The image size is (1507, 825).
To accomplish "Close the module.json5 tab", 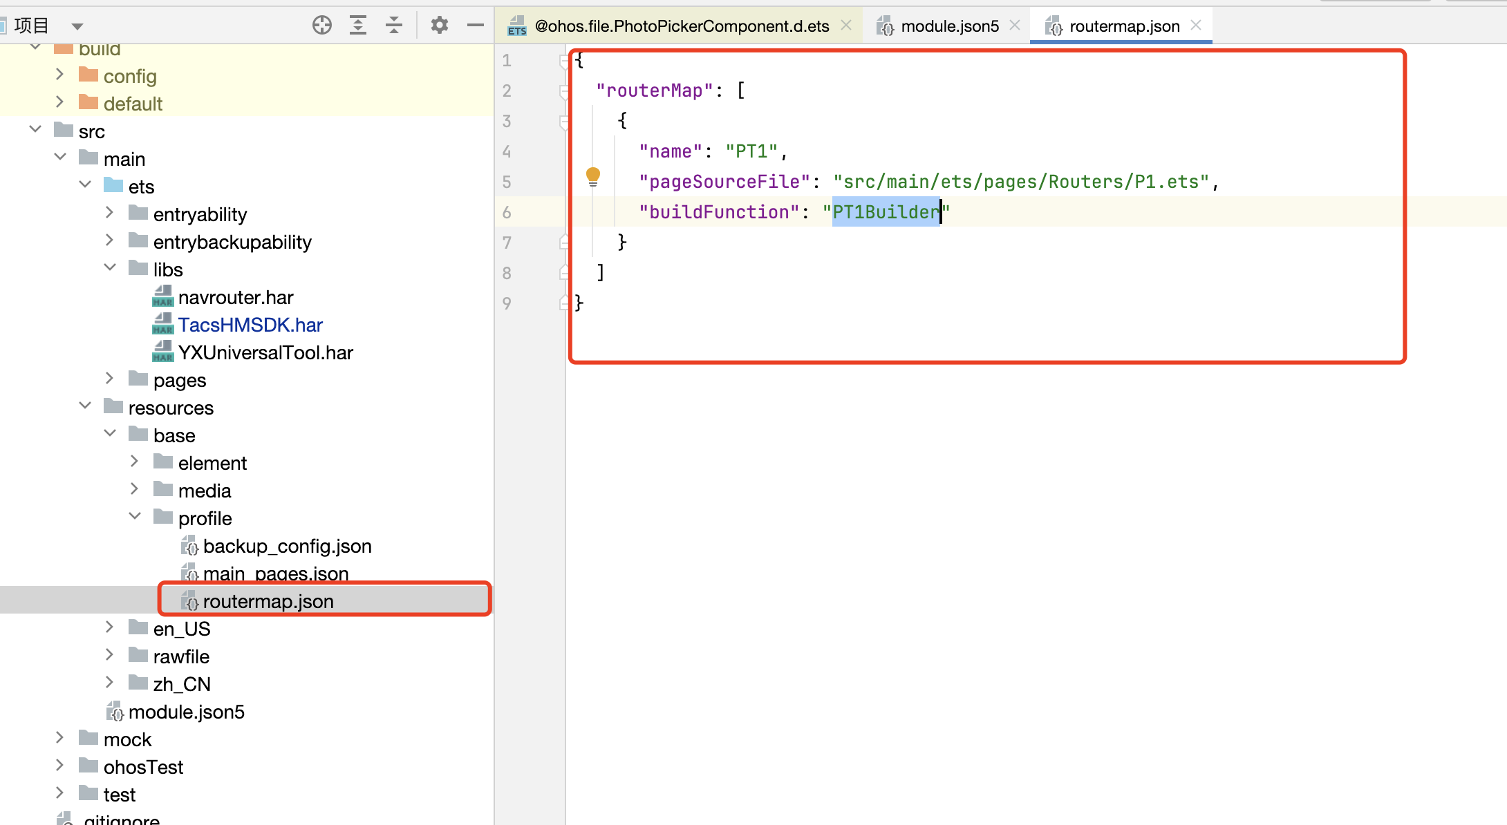I will tap(1015, 26).
